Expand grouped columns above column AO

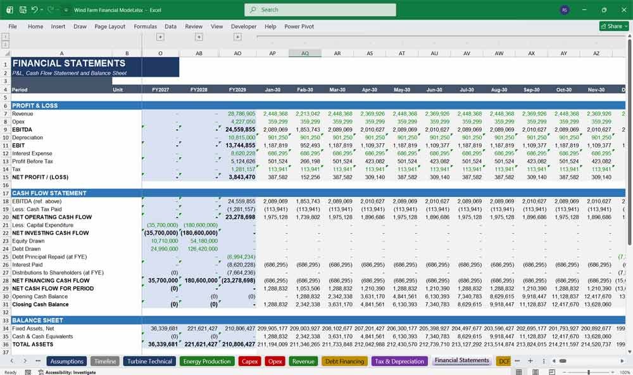pyautogui.click(x=238, y=37)
